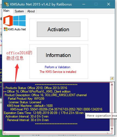Click the Office logo icon
This screenshot has width=117, height=137.
(8, 21)
